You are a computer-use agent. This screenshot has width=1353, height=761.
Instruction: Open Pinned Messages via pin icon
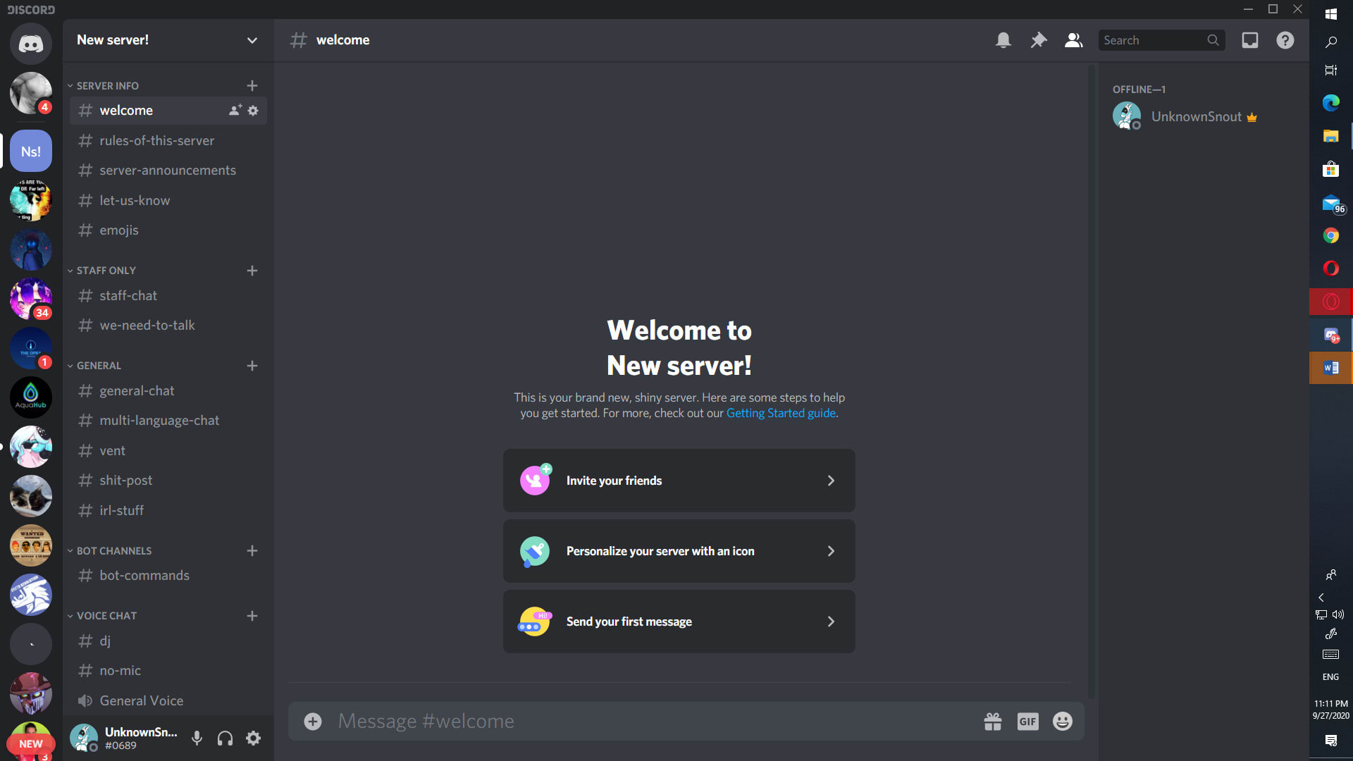tap(1038, 40)
